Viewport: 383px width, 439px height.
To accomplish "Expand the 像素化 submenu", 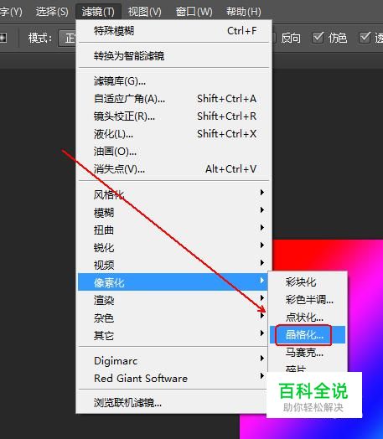I will click(x=173, y=282).
